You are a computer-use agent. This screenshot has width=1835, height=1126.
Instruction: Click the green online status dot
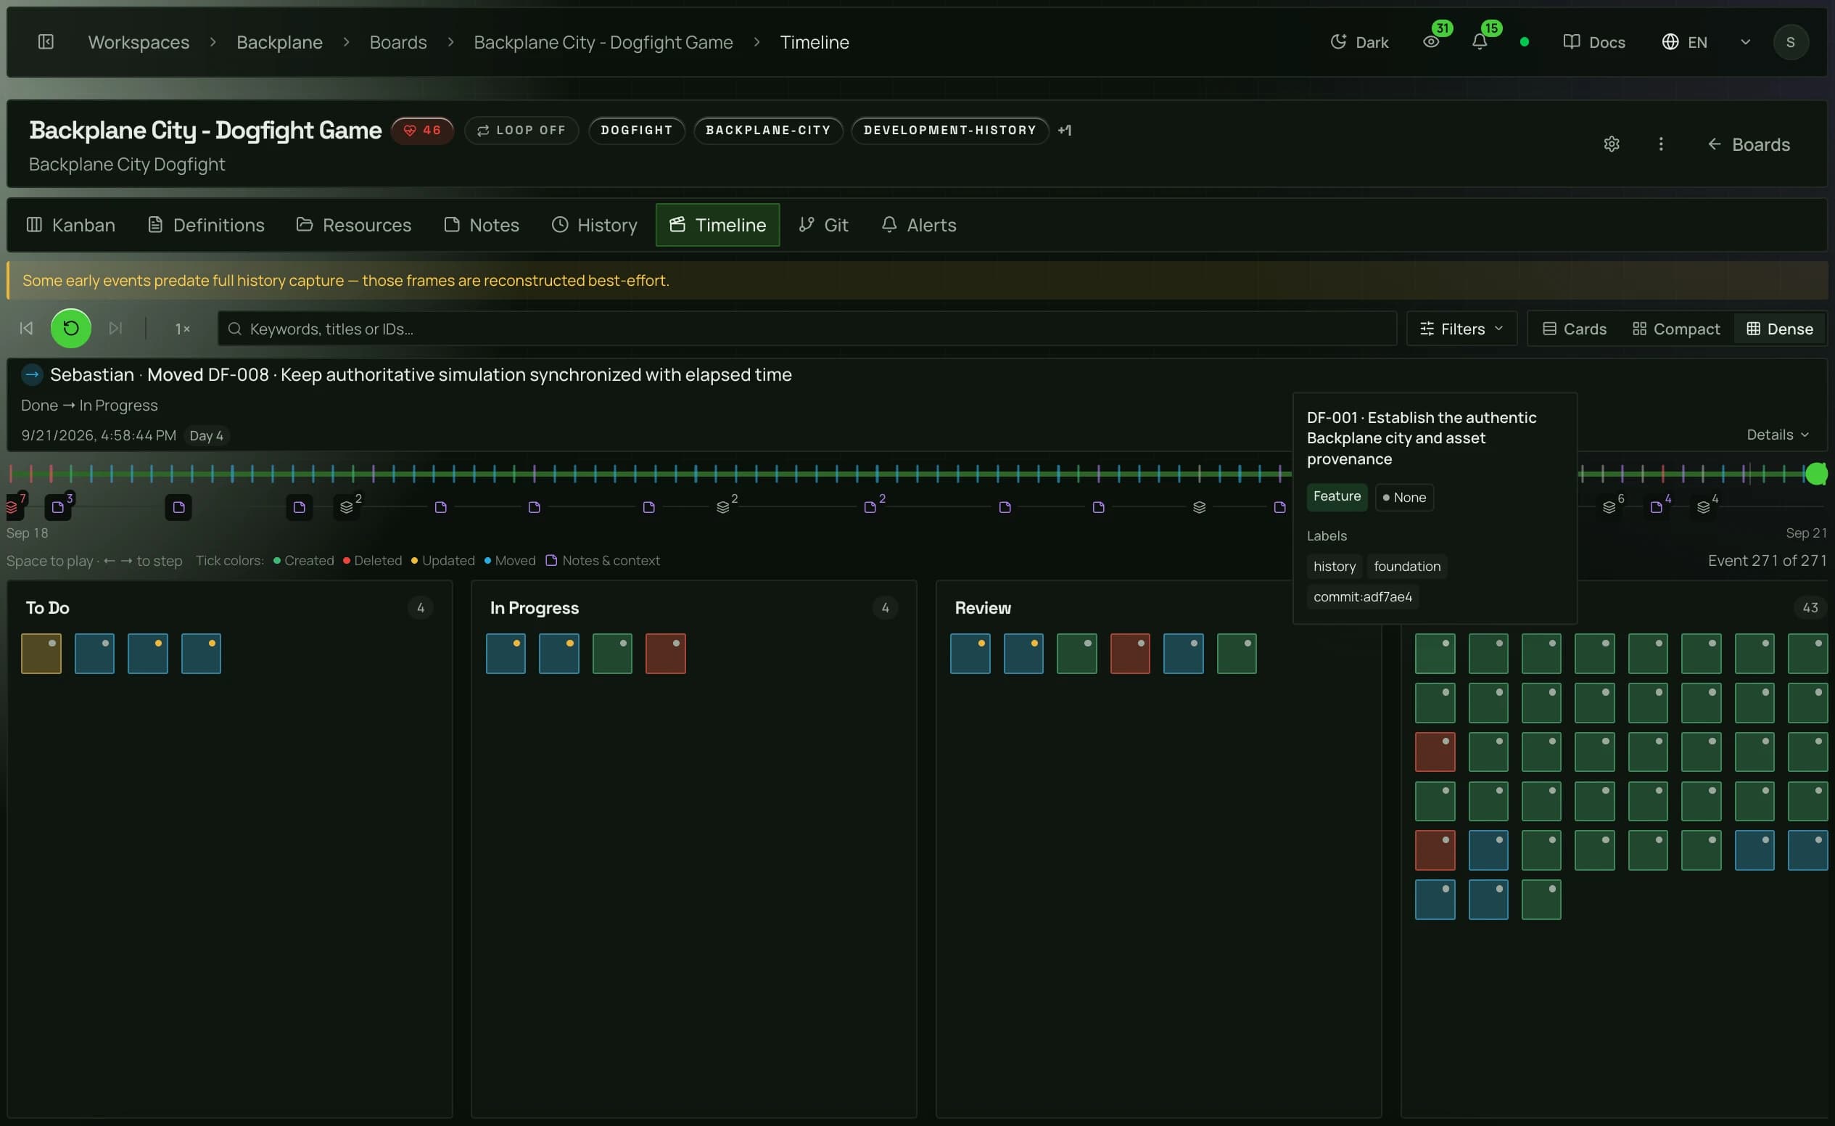[x=1525, y=41]
